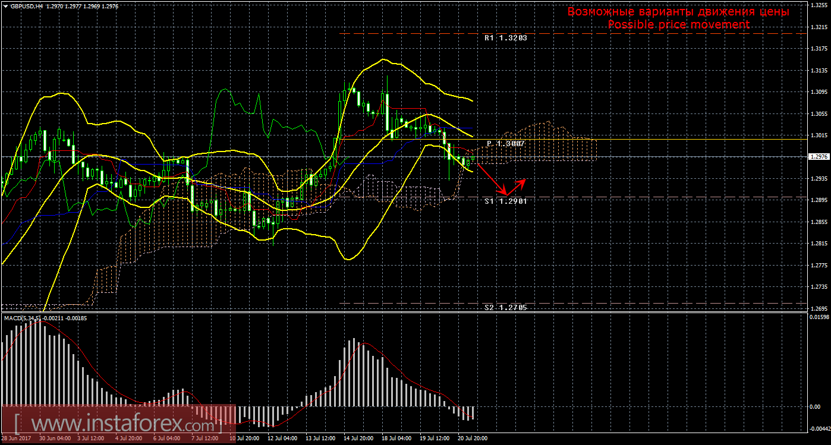Screen dimensions: 831x445
Task: Click the S2 1.2705 support level label
Action: click(x=505, y=308)
